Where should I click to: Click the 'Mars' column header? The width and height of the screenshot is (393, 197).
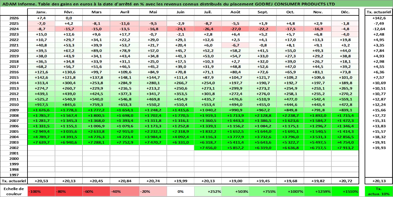[x=96, y=12]
